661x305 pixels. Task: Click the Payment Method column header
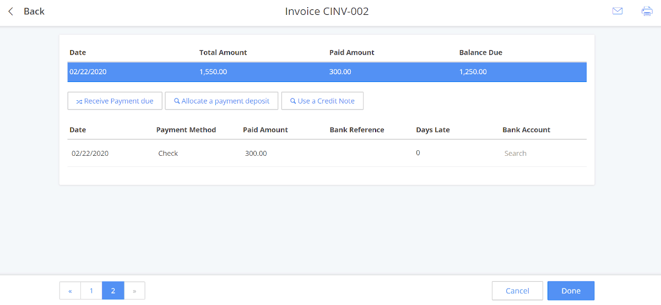click(x=186, y=130)
